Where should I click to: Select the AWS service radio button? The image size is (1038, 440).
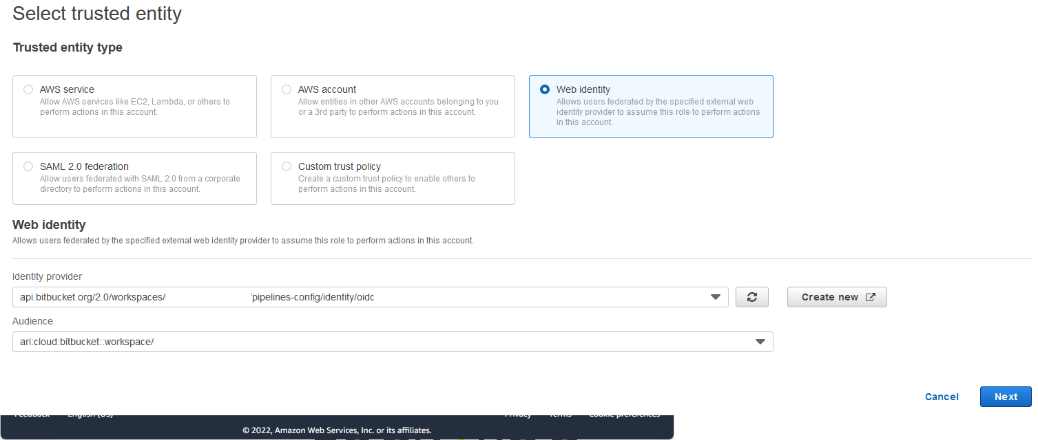pyautogui.click(x=28, y=89)
